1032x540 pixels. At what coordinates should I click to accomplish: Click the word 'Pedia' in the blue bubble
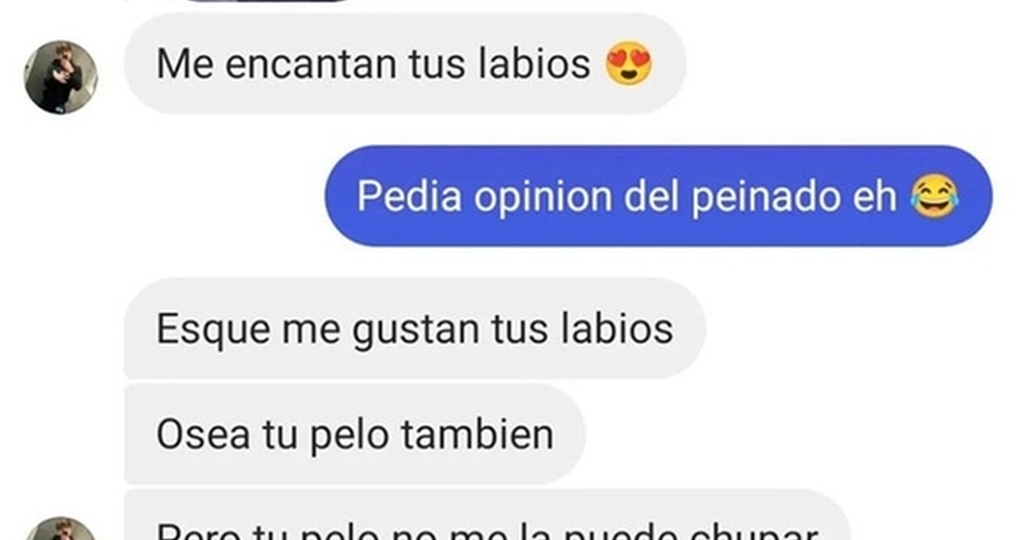click(409, 196)
